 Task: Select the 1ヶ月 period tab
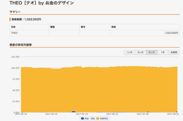pyautogui.click(x=130, y=52)
